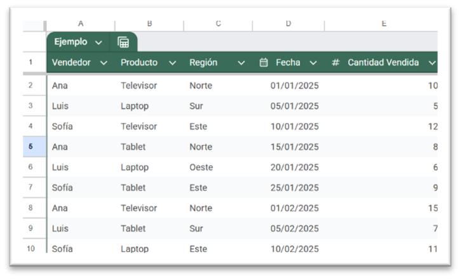Image resolution: width=461 pixels, height=279 pixels.
Task: Expand the Vendedor column filter arrow
Action: (x=104, y=63)
